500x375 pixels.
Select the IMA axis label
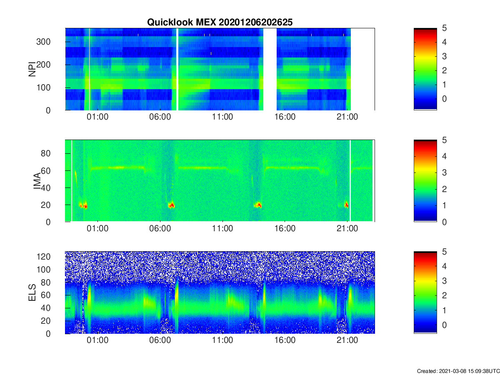tap(37, 181)
